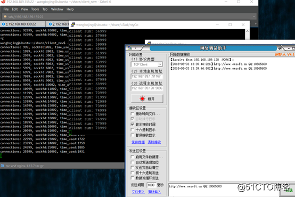Click the remote host address field 192.168.189.128:9096
This screenshot has width=295, height=197.
147,88
